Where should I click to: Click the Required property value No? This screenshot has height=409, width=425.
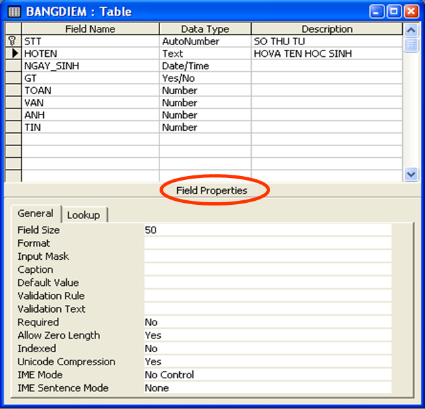[268, 322]
